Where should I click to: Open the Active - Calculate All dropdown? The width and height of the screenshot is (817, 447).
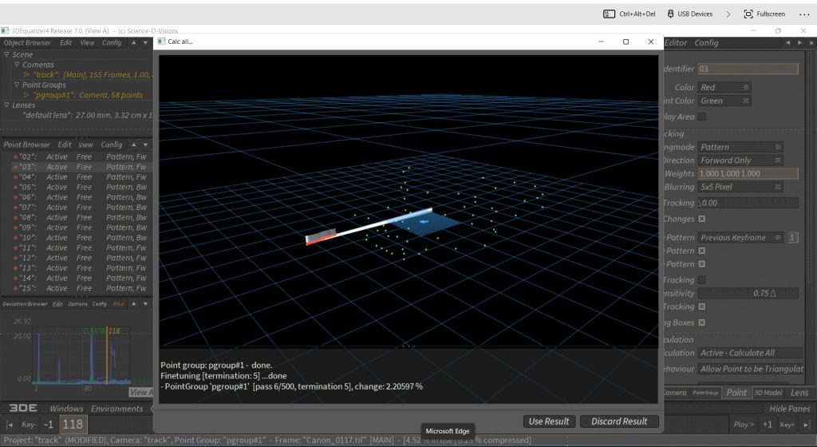[750, 353]
